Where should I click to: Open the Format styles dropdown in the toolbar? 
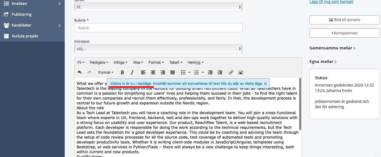106,72
